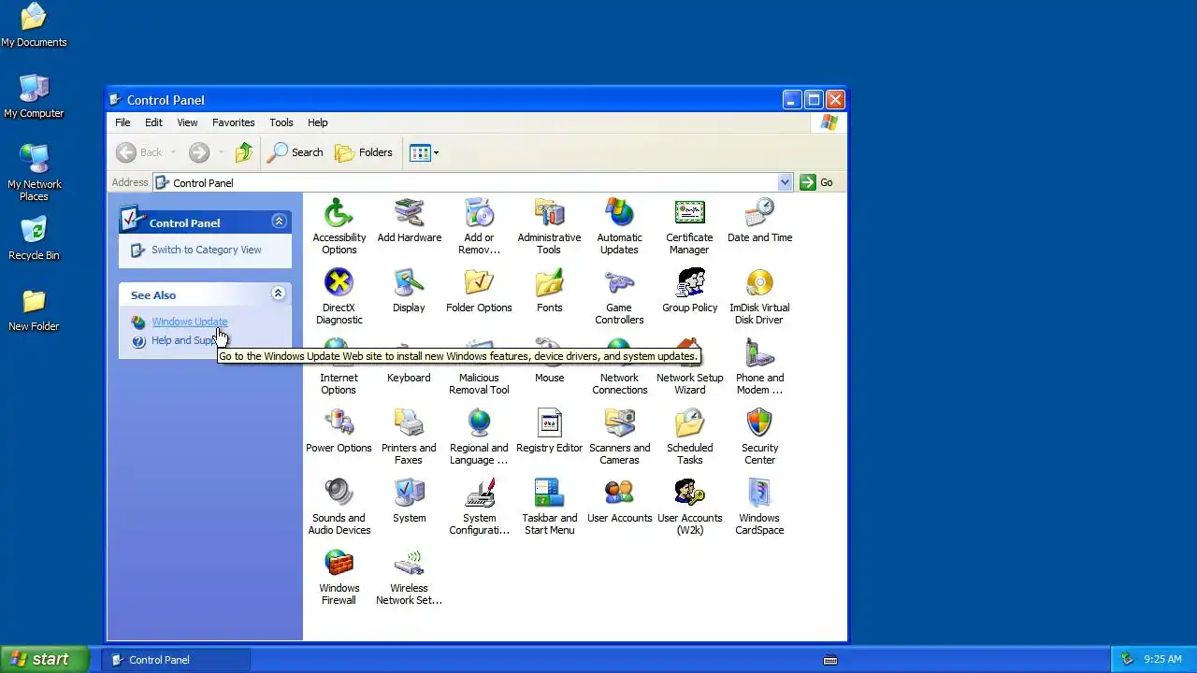The height and width of the screenshot is (673, 1197).
Task: Open the View menu
Action: click(187, 122)
